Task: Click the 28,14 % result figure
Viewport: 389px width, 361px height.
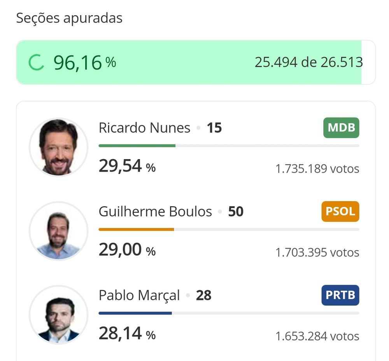Action: (x=127, y=334)
